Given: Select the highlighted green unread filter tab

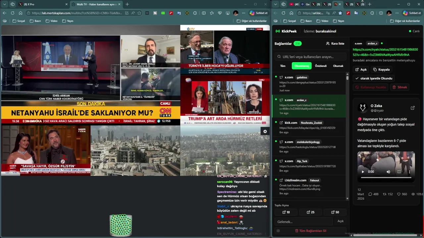Looking at the screenshot, I should 301,66.
